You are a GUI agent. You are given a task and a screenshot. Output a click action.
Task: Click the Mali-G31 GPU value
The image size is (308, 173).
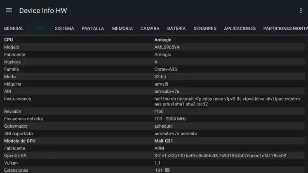coord(164,141)
